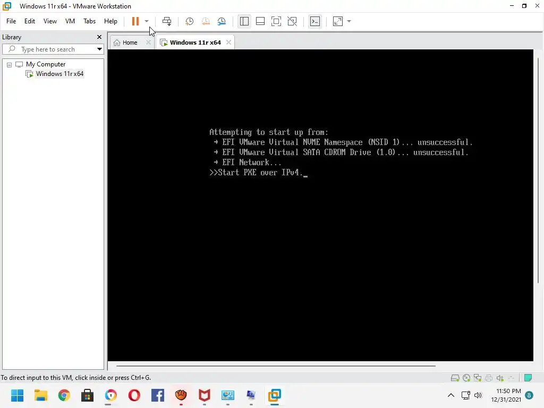
Task: Click the hard disk status icon
Action: coord(455,378)
